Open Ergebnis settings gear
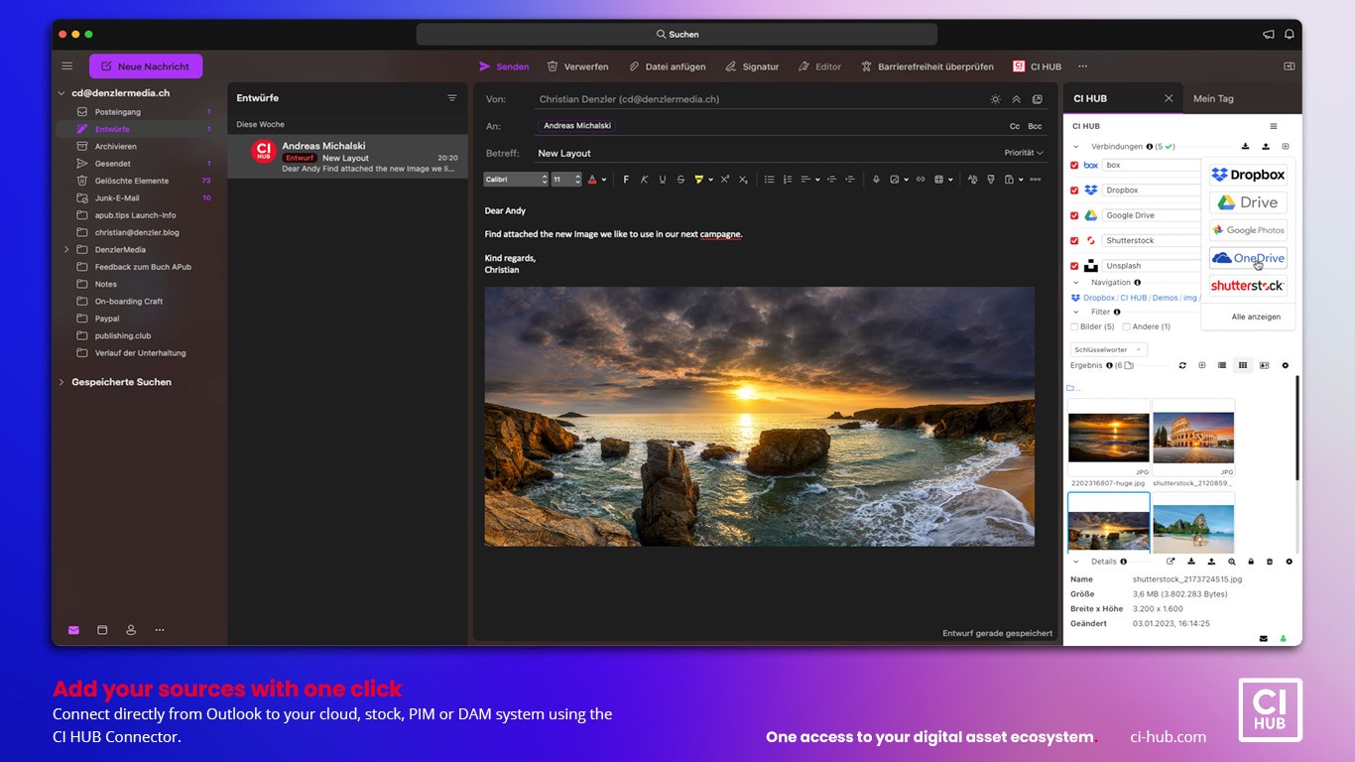 (x=1286, y=365)
